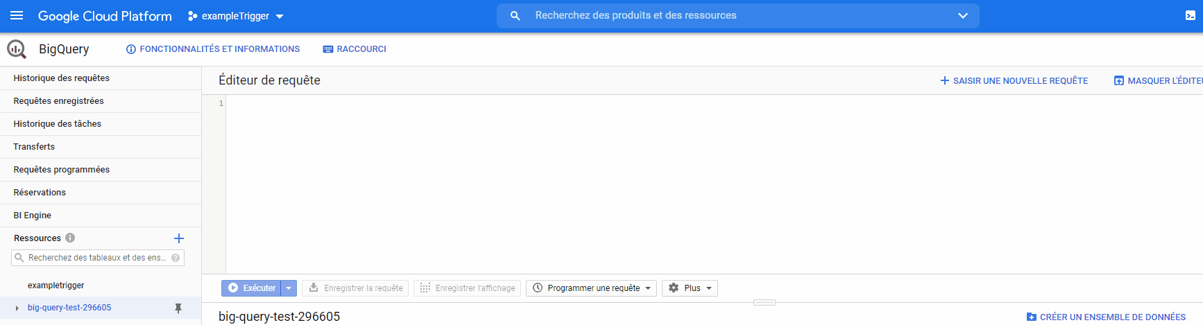This screenshot has height=325, width=1203.
Task: Open the Exécuter dropdown arrow
Action: click(289, 288)
